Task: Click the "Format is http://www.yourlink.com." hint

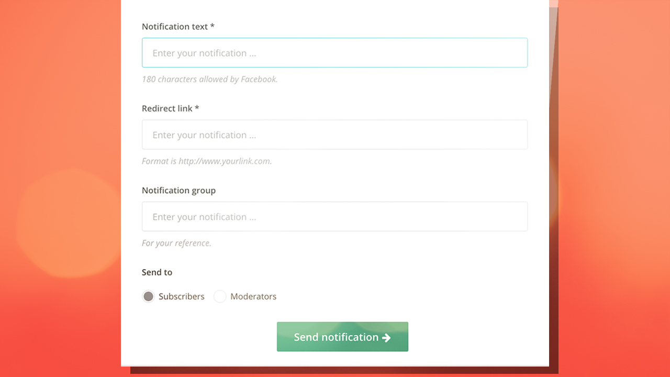Action: pyautogui.click(x=207, y=161)
